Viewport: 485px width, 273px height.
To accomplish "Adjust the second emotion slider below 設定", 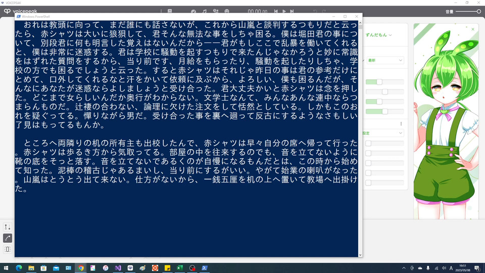I will click(368, 153).
